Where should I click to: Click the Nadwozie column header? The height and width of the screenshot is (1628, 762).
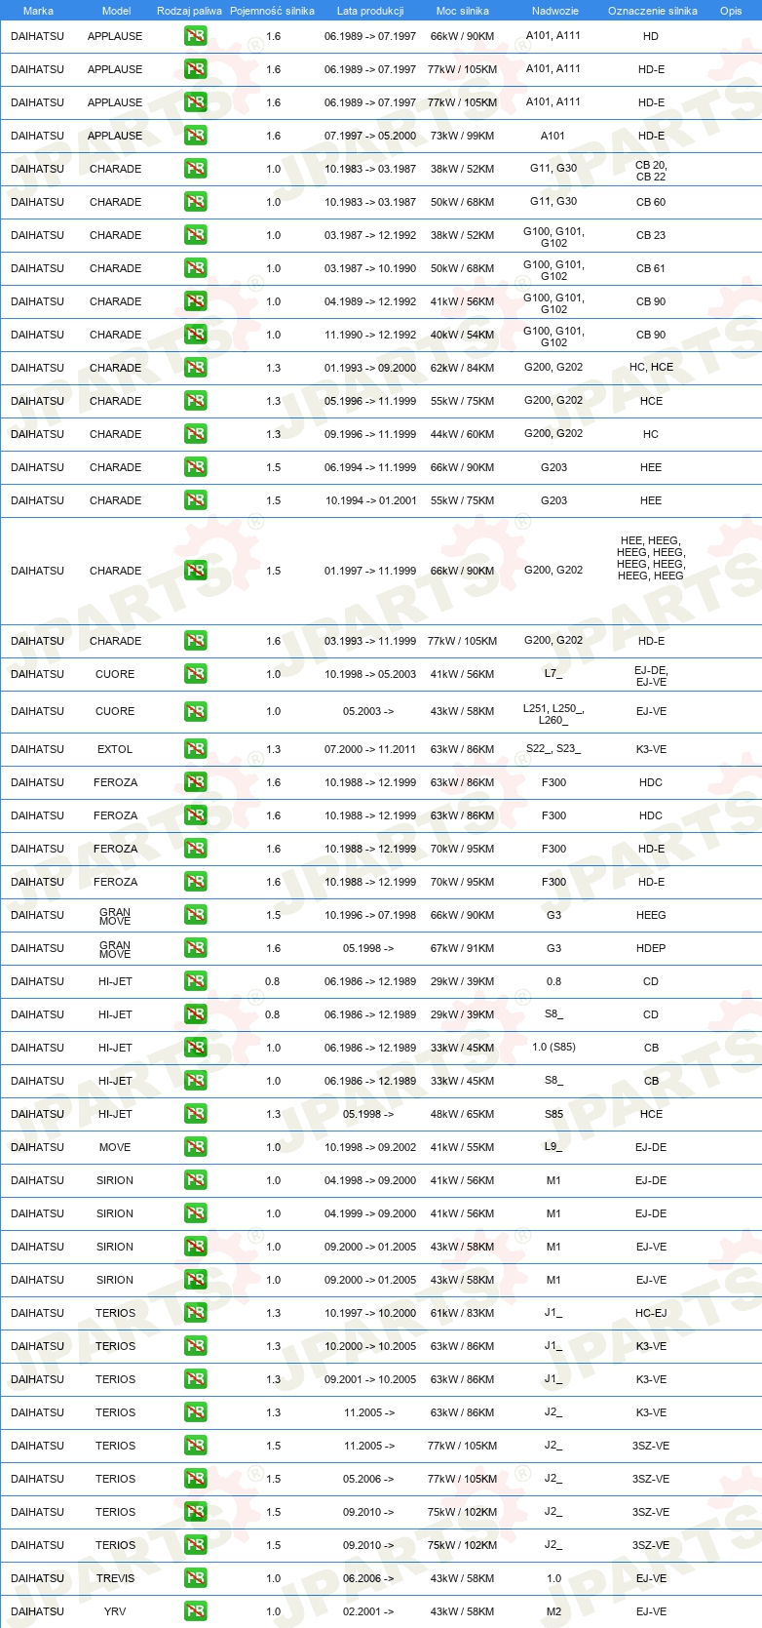pyautogui.click(x=555, y=11)
